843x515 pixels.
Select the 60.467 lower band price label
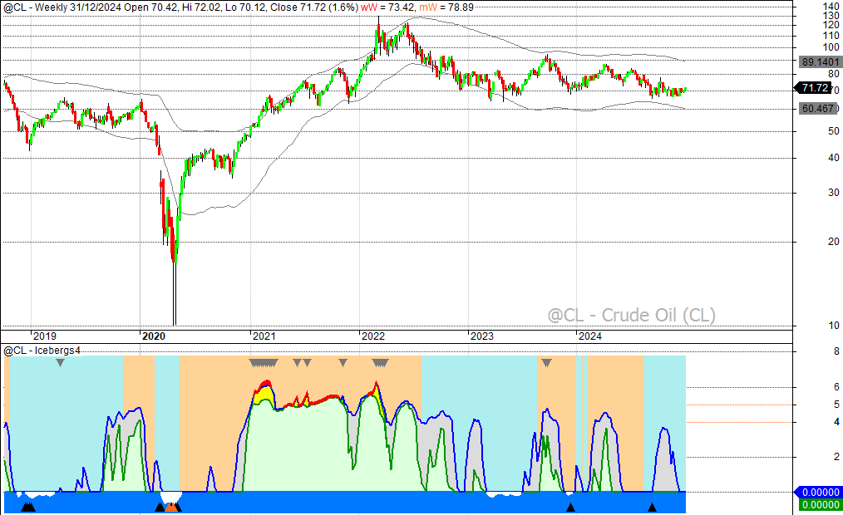coord(818,109)
